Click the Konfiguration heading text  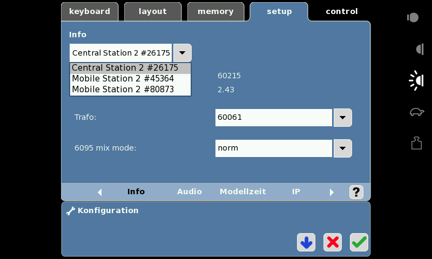click(x=108, y=210)
